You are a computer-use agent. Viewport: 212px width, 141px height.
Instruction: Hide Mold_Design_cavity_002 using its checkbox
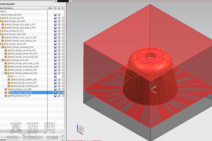[x=6, y=93]
